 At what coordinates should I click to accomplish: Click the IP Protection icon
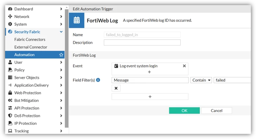10,123
